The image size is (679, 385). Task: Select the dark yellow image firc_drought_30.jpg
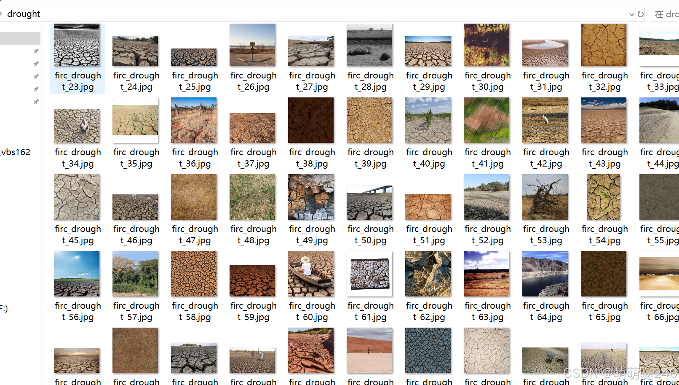click(487, 58)
